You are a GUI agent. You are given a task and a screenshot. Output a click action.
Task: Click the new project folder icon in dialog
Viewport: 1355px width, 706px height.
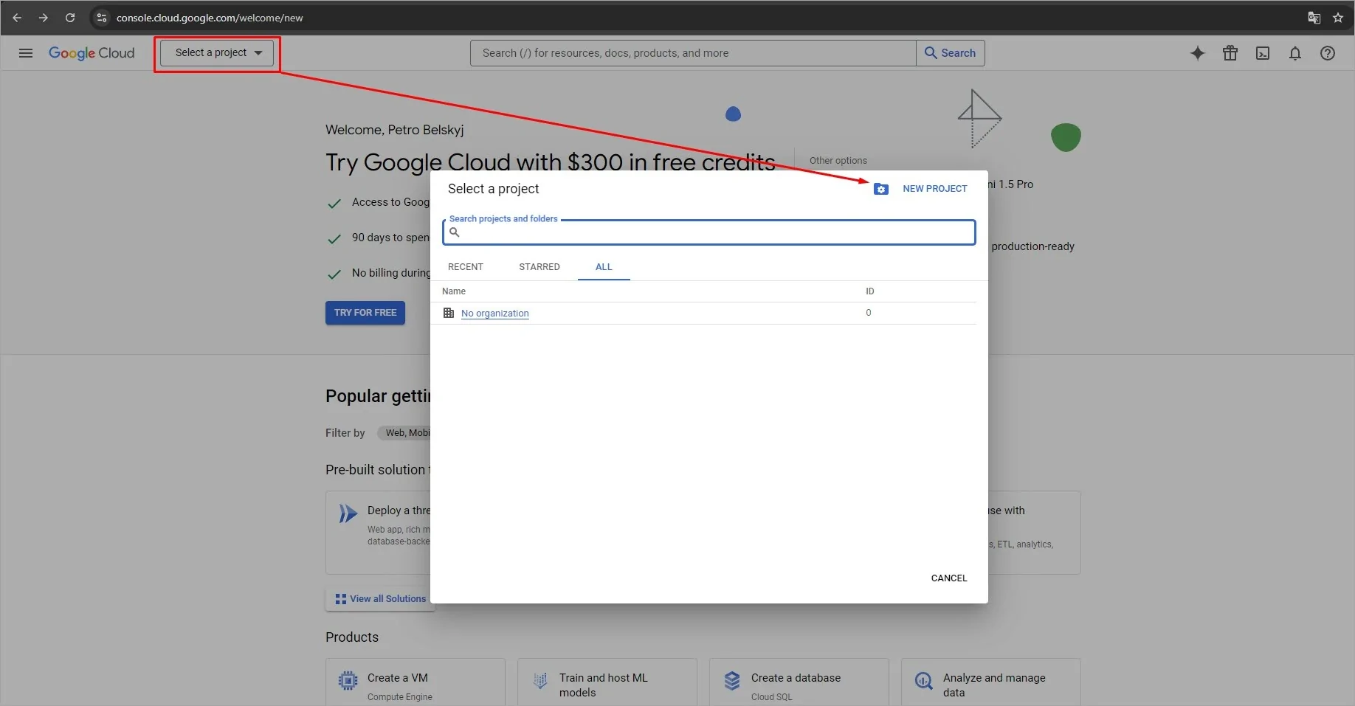tap(881, 189)
